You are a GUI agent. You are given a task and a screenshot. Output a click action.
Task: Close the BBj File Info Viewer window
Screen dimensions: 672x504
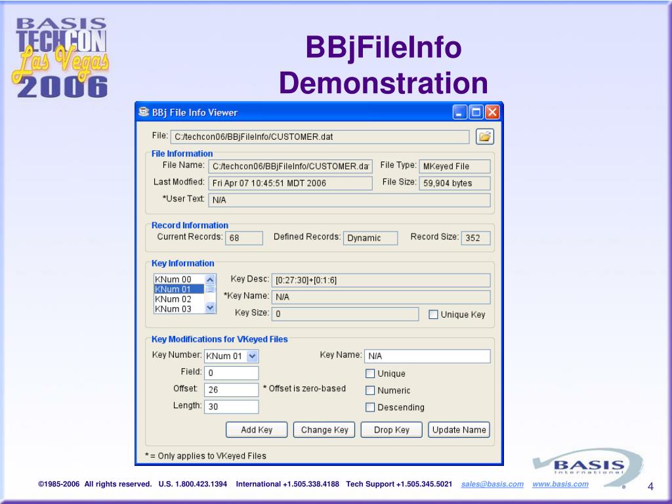(x=492, y=112)
